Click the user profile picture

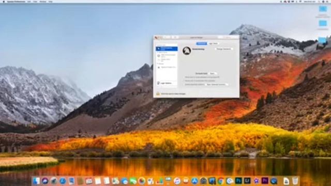point(187,51)
